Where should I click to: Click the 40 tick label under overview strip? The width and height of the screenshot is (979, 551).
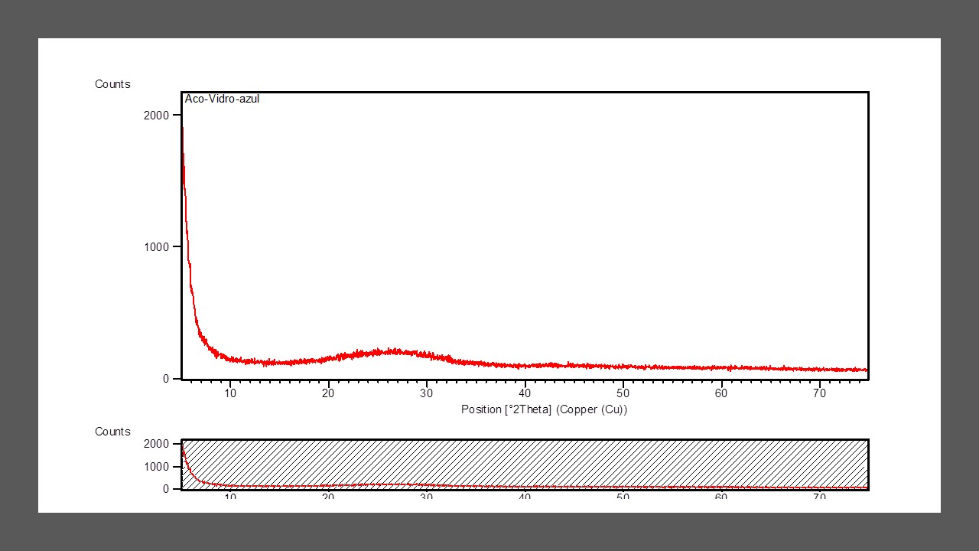coord(525,497)
